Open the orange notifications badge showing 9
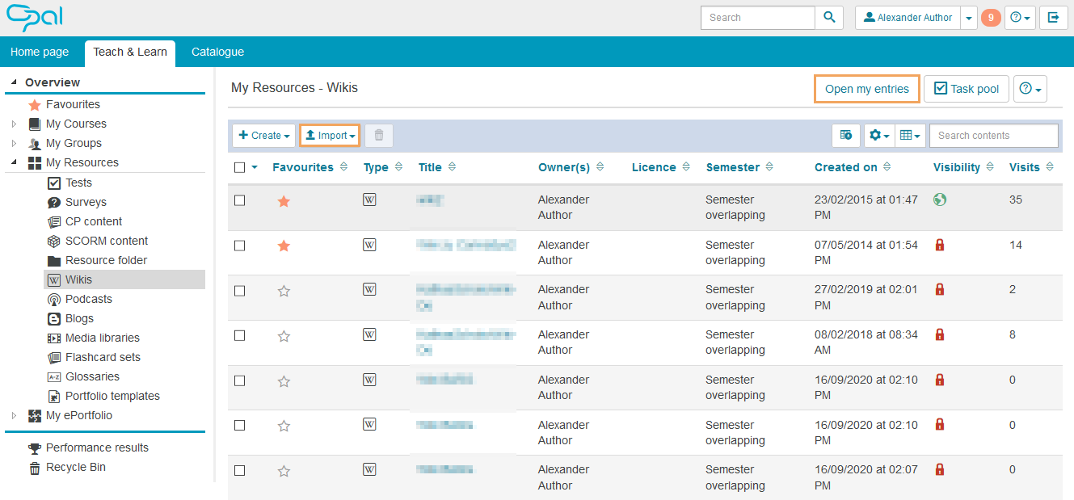The height and width of the screenshot is (500, 1074). (x=991, y=18)
